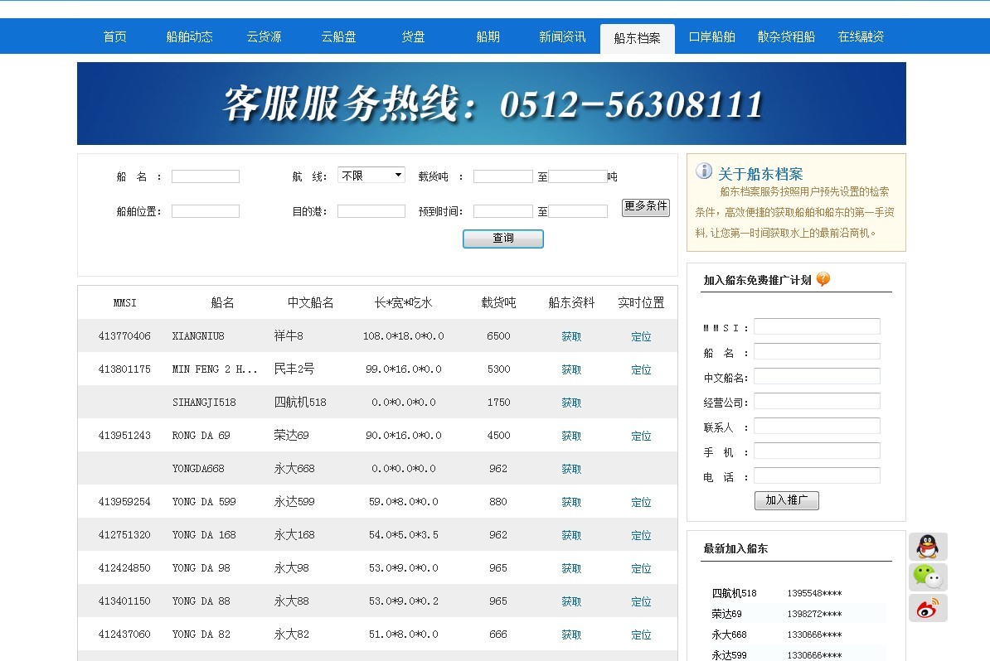Click 获取 for XIANGNIU8 row
This screenshot has height=661, width=990.
coord(571,336)
